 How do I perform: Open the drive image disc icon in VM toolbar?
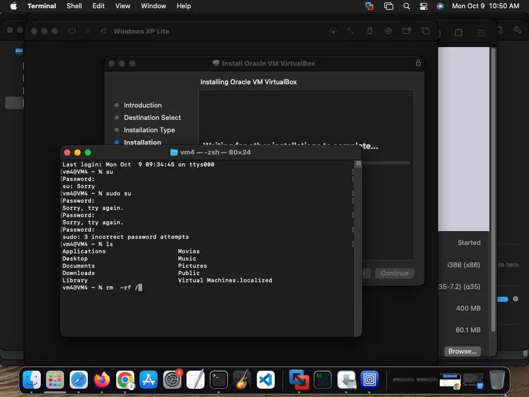click(388, 31)
